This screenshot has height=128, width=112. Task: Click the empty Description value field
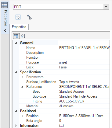coord(84,53)
